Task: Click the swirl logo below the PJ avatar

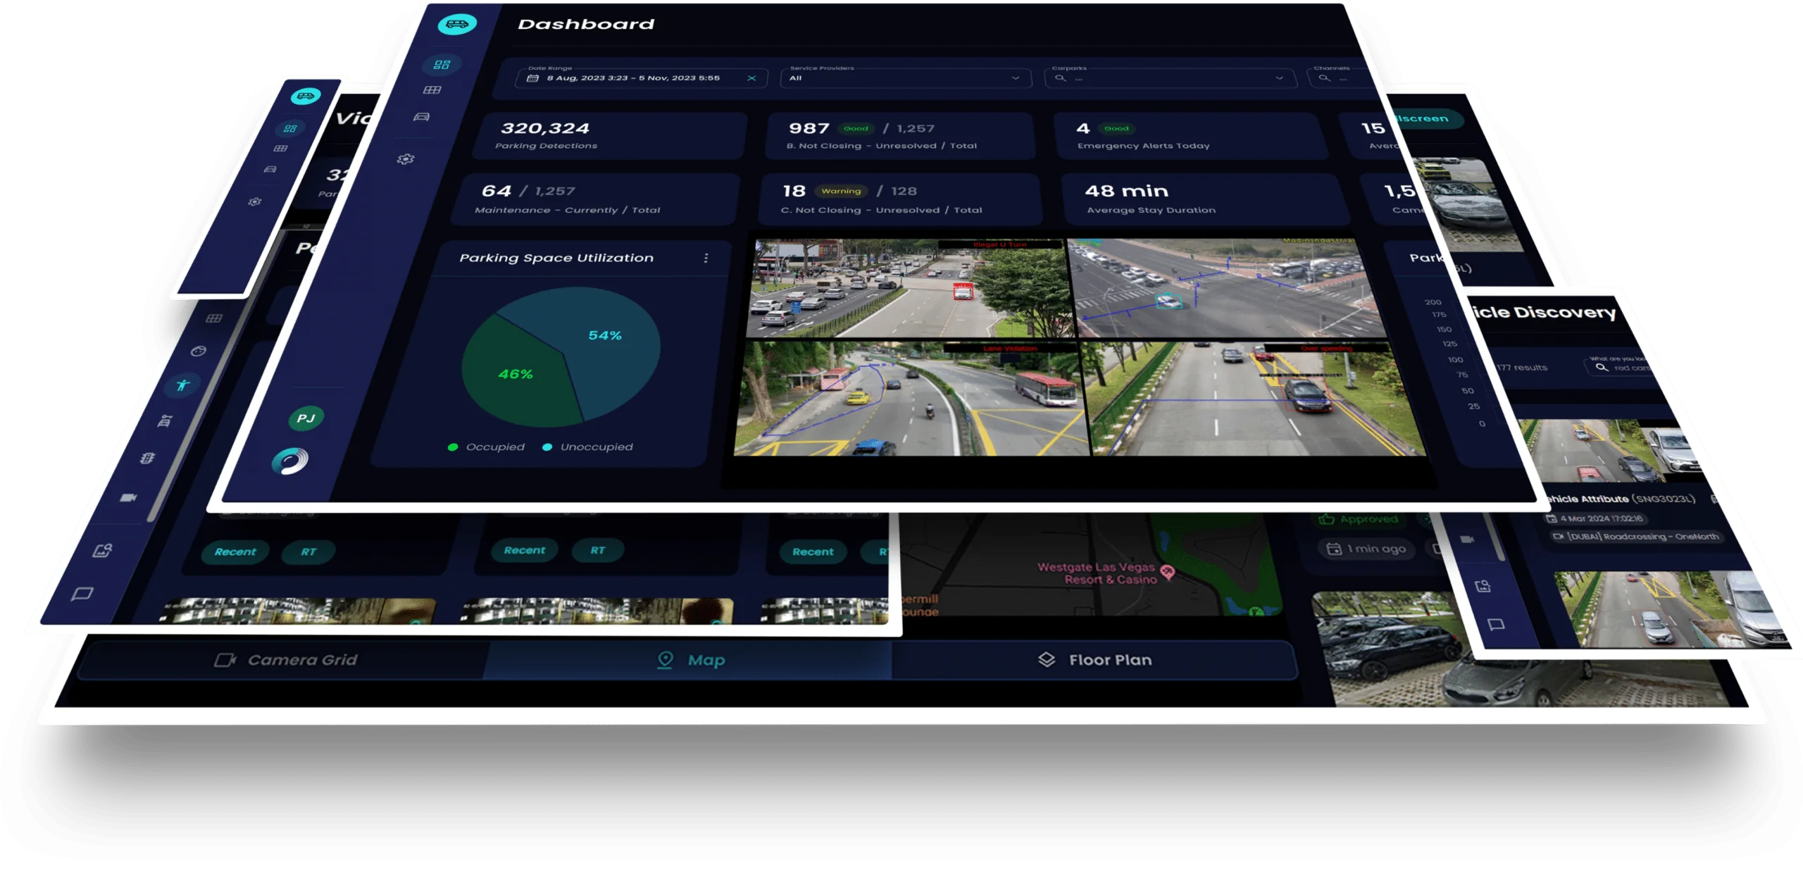Action: click(290, 461)
